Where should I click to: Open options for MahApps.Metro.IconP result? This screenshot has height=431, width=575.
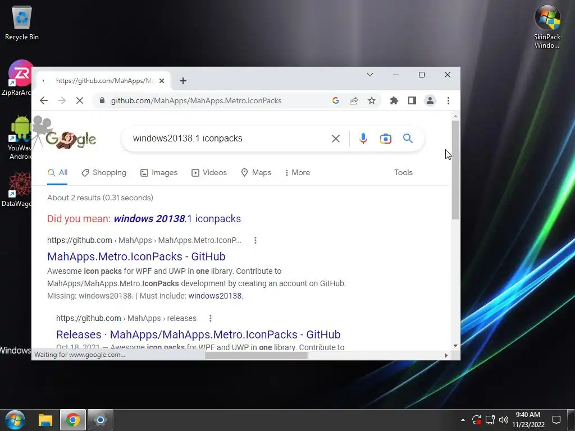(x=255, y=240)
